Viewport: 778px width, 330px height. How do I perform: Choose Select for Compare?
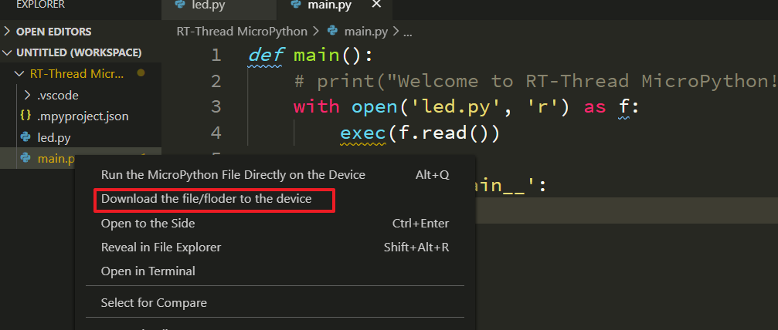(x=154, y=303)
